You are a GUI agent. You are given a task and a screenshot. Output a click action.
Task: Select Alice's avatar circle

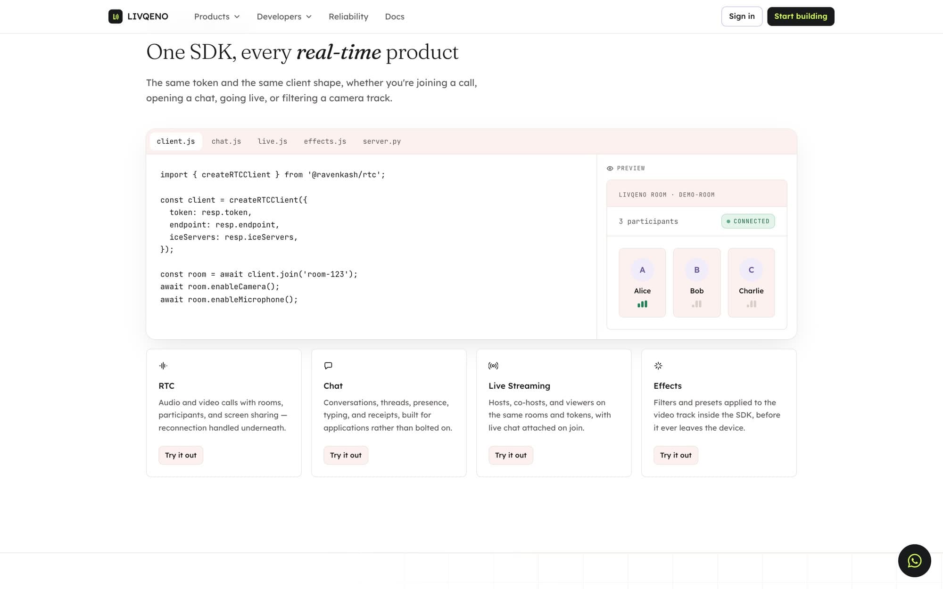point(642,270)
